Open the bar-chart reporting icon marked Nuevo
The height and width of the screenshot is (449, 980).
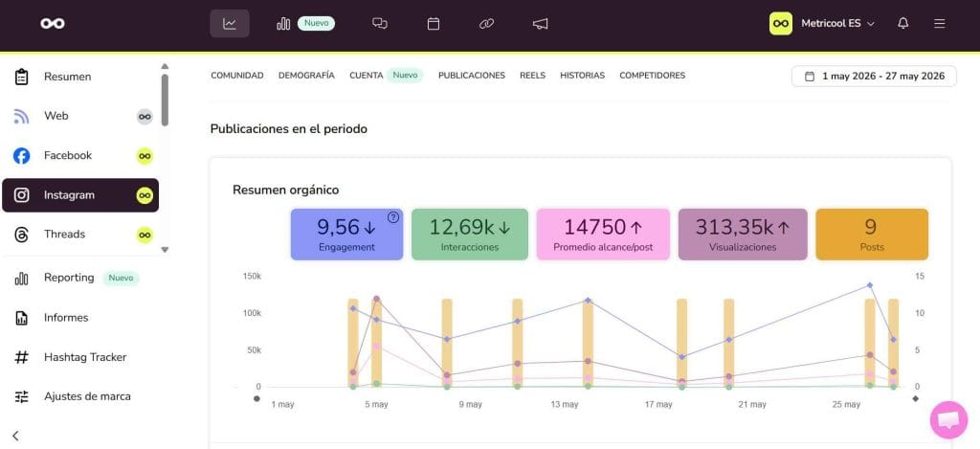tap(283, 24)
